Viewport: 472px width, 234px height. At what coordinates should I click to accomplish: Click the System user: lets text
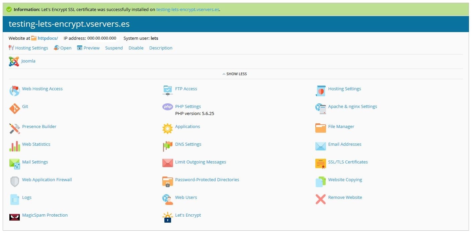click(141, 38)
